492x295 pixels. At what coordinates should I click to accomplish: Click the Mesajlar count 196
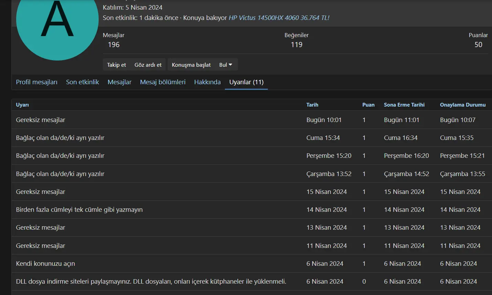click(x=114, y=45)
